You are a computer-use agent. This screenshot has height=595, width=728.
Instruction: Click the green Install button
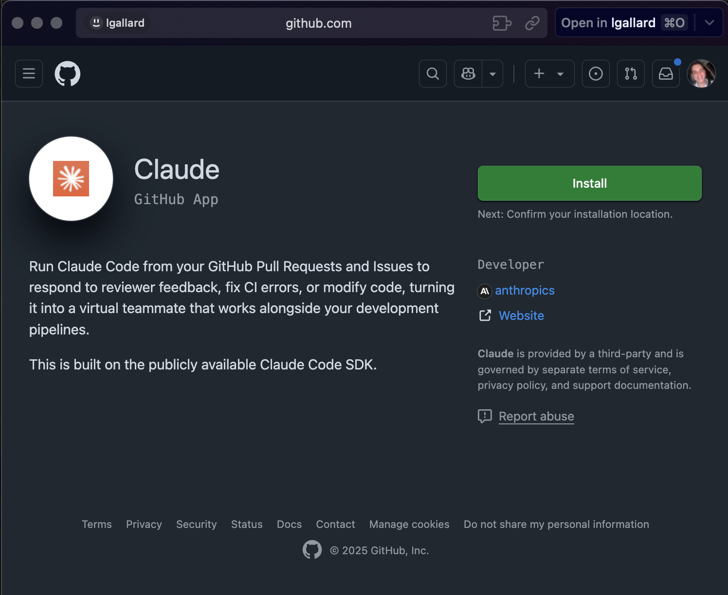(x=589, y=183)
